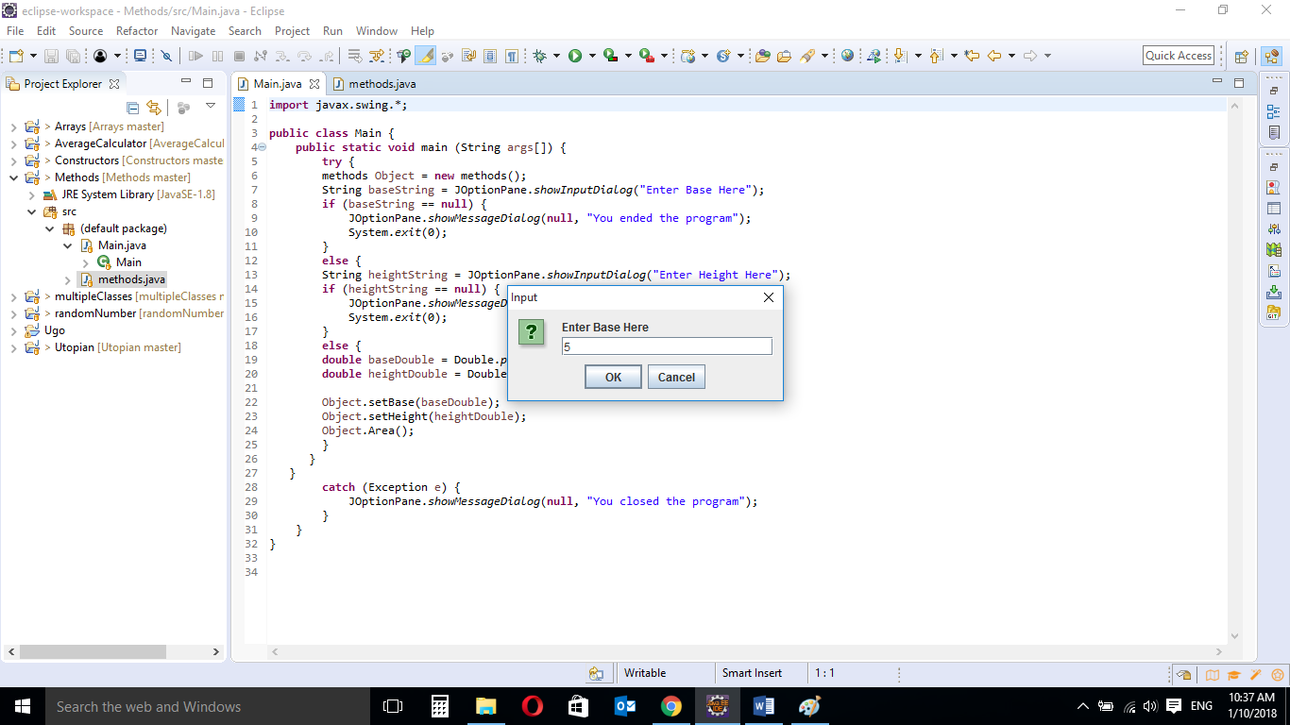The width and height of the screenshot is (1290, 725).
Task: Click the green Run button icon
Action: click(575, 56)
